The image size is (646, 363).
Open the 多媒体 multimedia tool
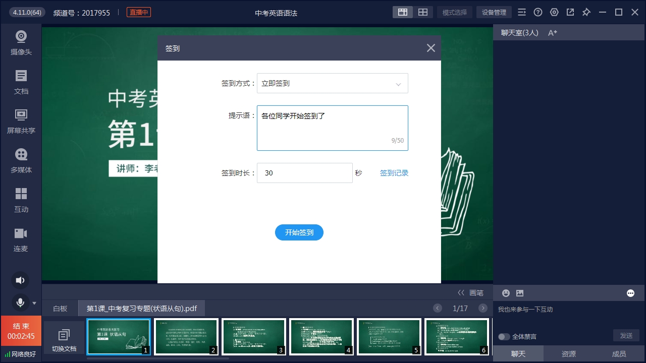click(x=21, y=161)
